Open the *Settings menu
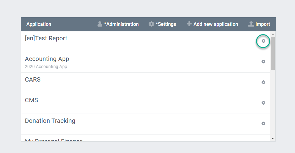Image resolution: width=295 pixels, height=153 pixels. click(166, 24)
